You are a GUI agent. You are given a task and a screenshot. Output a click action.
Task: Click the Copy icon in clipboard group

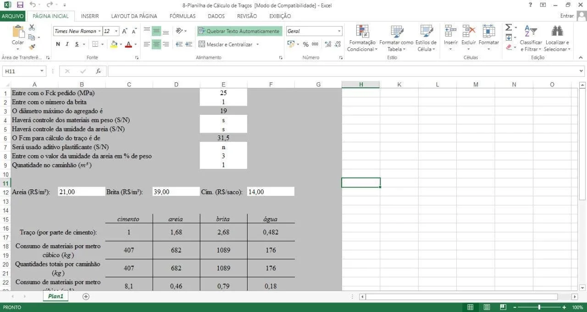pyautogui.click(x=32, y=37)
